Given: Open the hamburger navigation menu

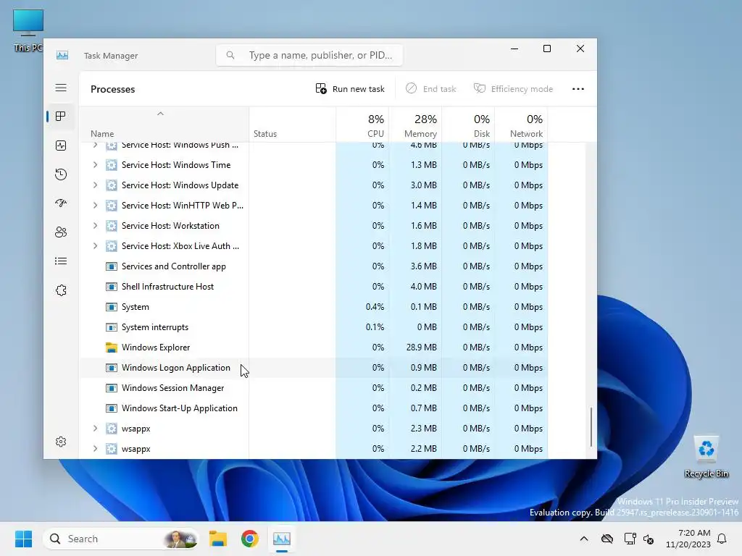Looking at the screenshot, I should (x=61, y=88).
